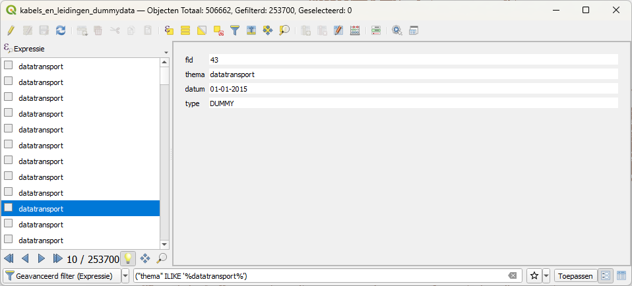Viewport: 632px width, 286px height.
Task: Minimize the attribute table window
Action: click(556, 10)
